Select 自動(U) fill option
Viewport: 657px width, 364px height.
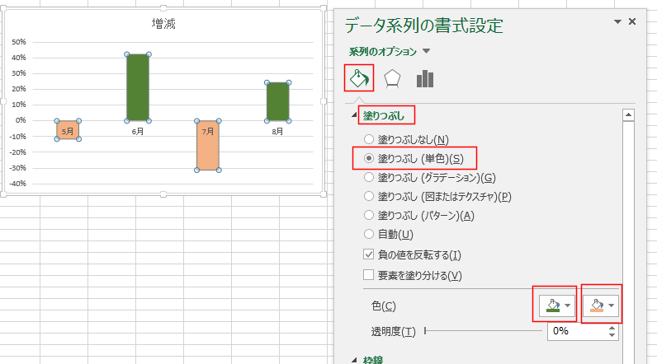[389, 234]
